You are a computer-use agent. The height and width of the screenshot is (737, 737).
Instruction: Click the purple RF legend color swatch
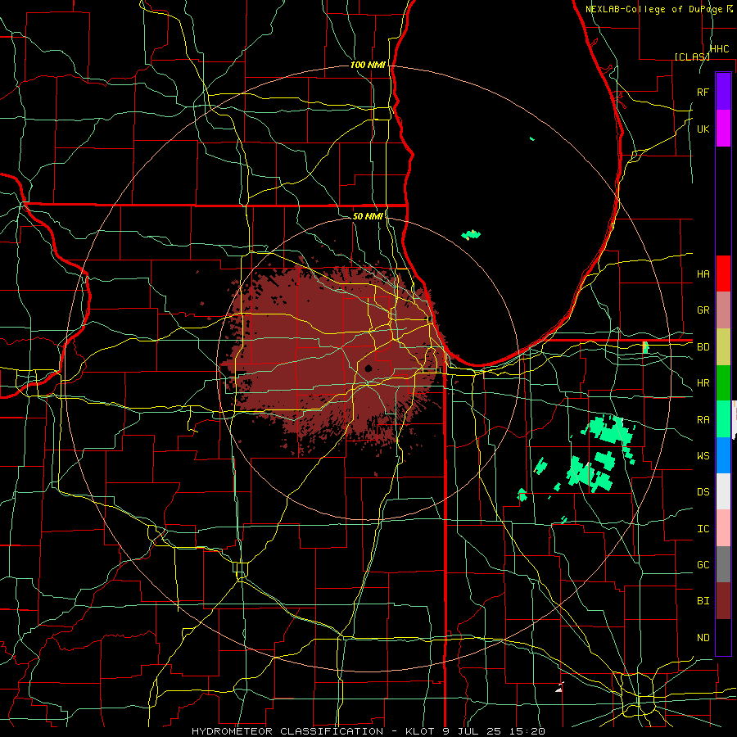[x=723, y=92]
